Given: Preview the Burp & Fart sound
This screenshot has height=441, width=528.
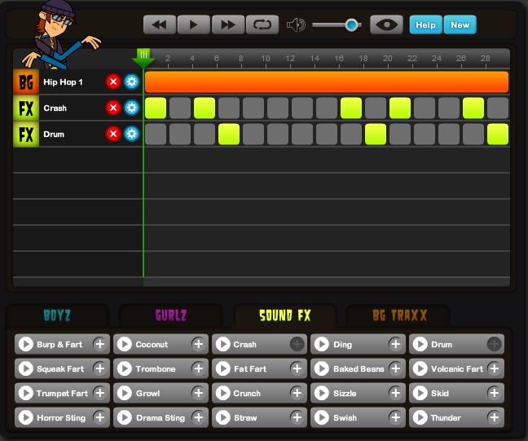Looking at the screenshot, I should point(26,344).
